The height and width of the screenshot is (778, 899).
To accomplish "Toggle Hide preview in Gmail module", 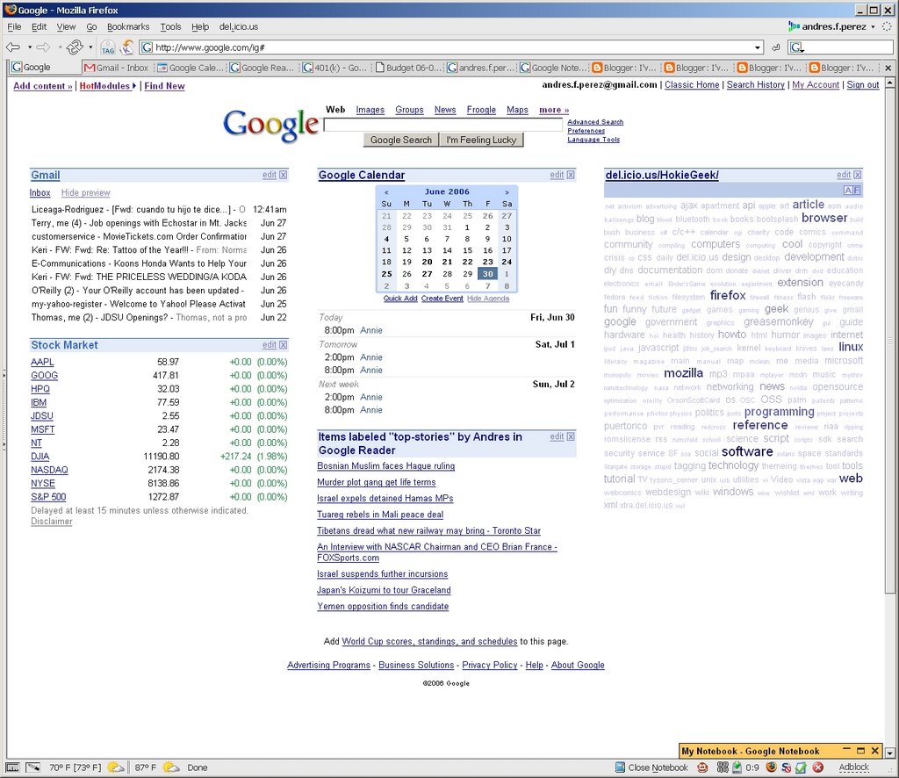I will point(85,193).
